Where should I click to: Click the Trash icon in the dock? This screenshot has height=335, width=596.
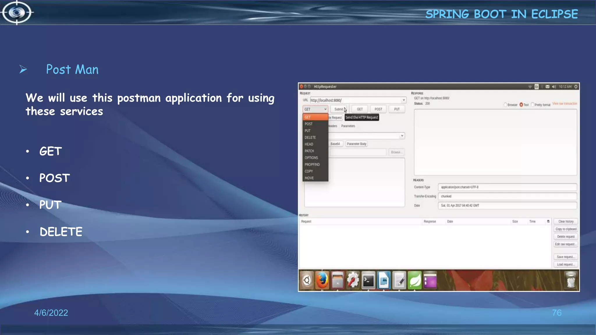(571, 280)
